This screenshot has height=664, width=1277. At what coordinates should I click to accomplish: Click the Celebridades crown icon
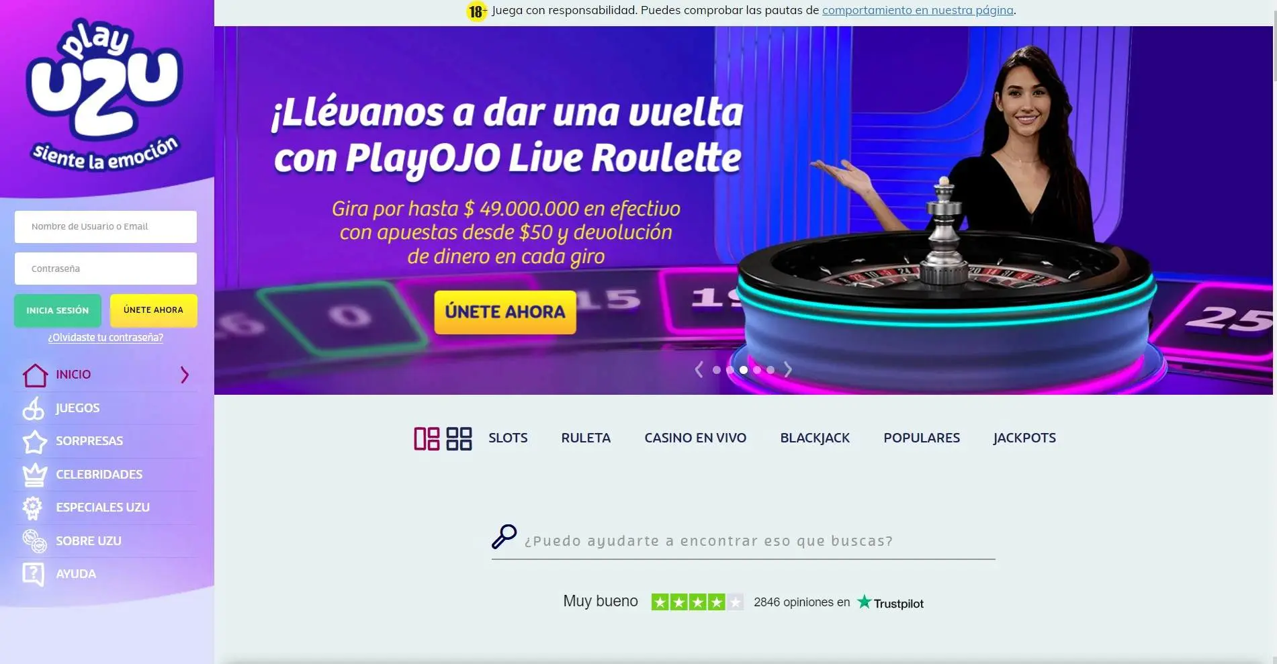[35, 475]
